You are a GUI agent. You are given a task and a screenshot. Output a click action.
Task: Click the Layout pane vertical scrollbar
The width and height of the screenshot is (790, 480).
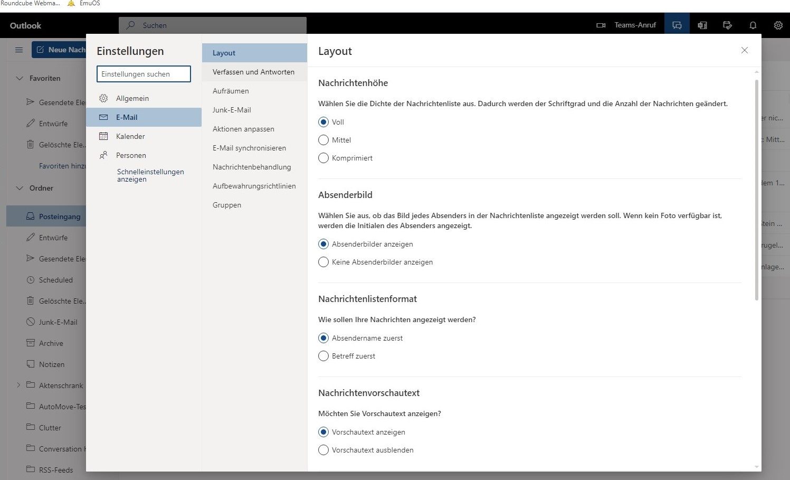[757, 190]
